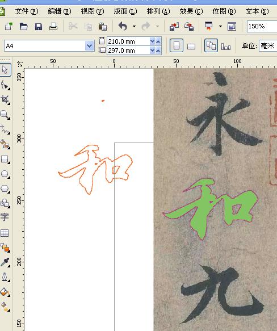Switch page to landscape orientation
This screenshot has width=277, height=331.
click(x=191, y=46)
